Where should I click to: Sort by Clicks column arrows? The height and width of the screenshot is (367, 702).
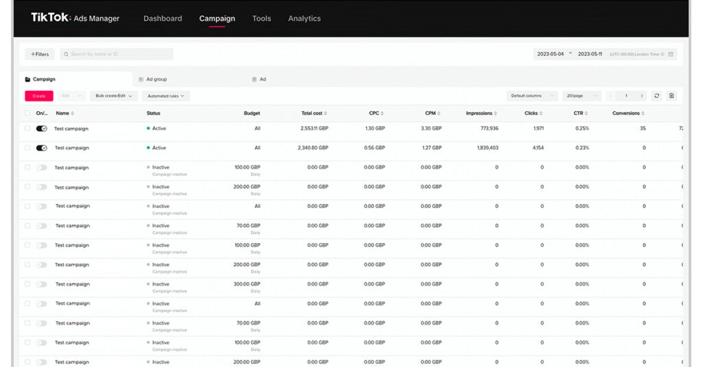(541, 114)
